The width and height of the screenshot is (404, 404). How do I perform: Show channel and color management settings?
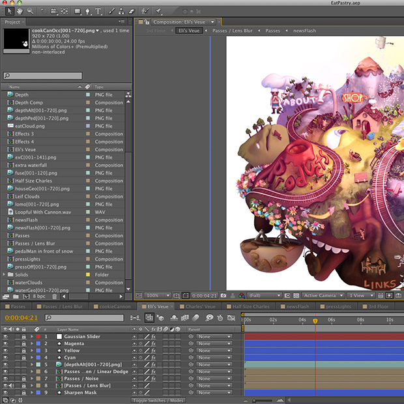[241, 296]
